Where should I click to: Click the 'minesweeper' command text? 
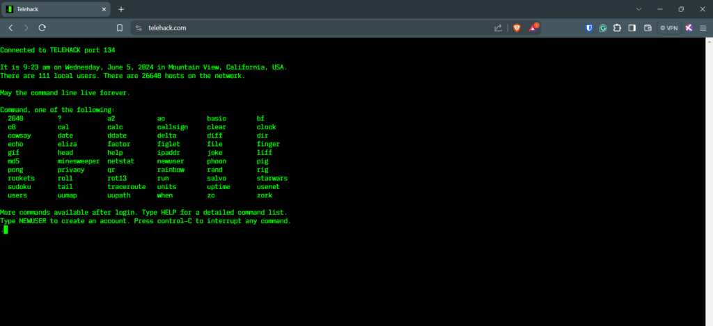79,161
